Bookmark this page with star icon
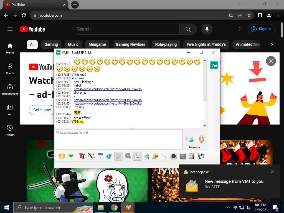Screen dimensions: 284x213 point(249,16)
